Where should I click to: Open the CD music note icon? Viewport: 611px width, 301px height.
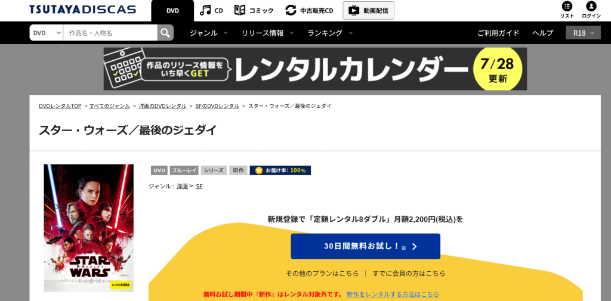coord(205,10)
